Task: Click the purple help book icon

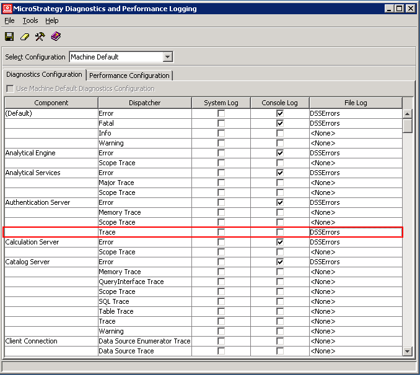Action: click(x=56, y=37)
